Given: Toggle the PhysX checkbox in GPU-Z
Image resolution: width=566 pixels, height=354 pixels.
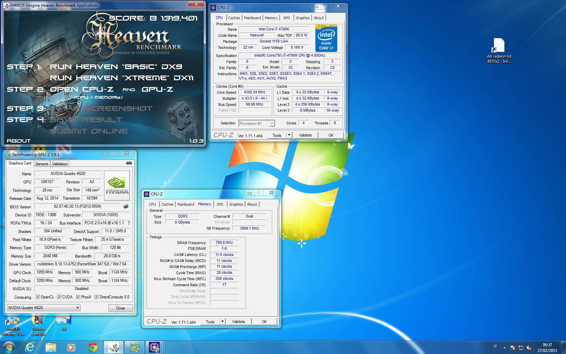Looking at the screenshot, I should pos(78,297).
